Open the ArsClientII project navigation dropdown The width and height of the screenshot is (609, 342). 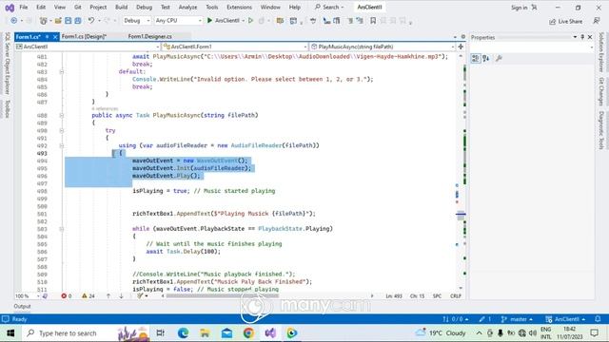[x=88, y=47]
